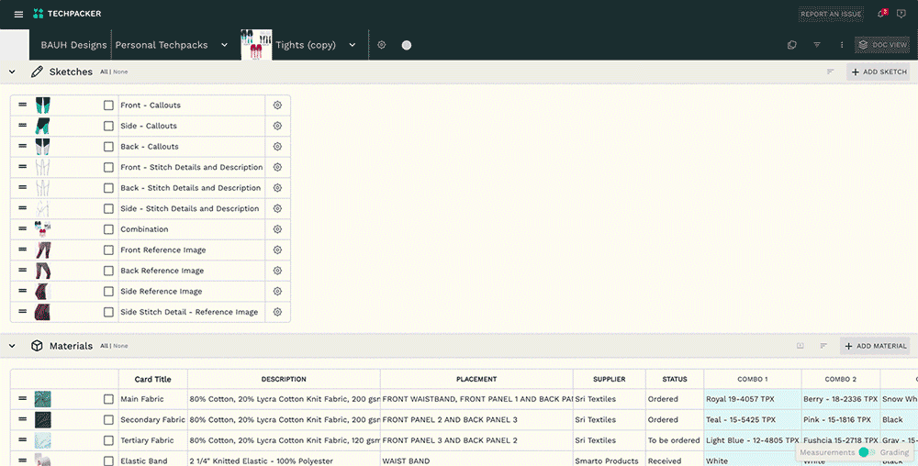Click the Add Material button
This screenshot has width=918, height=466.
[x=875, y=346]
